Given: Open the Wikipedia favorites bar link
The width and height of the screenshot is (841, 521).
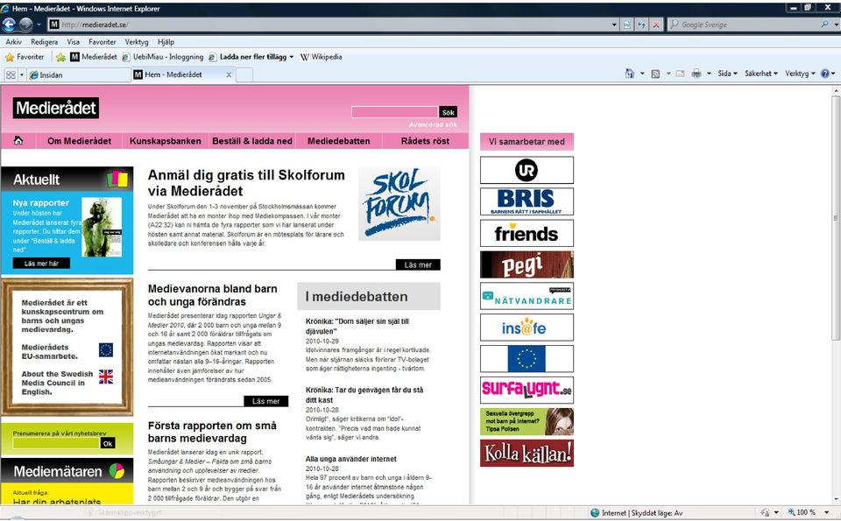Looking at the screenshot, I should coord(322,57).
